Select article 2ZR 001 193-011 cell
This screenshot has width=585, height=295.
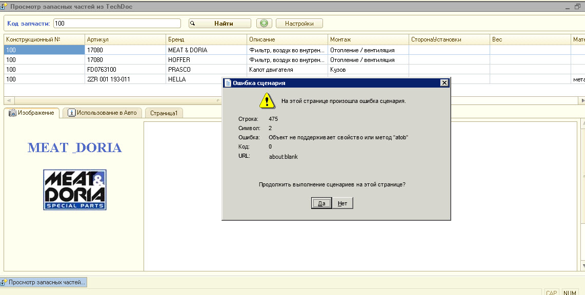coord(125,79)
